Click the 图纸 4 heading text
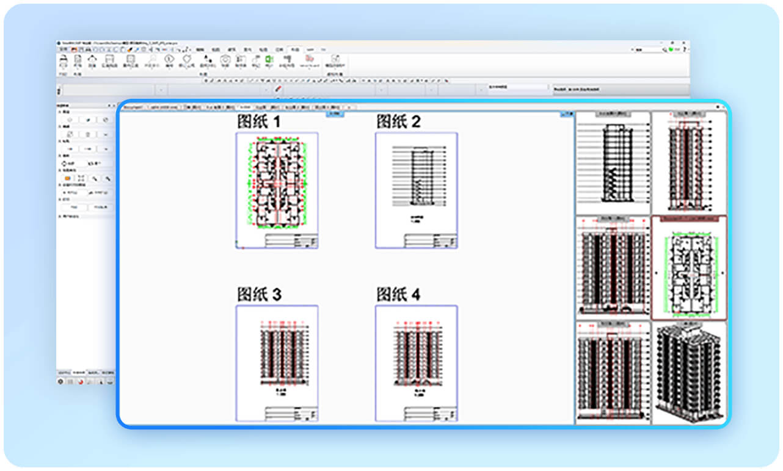The image size is (783, 471). (x=398, y=295)
